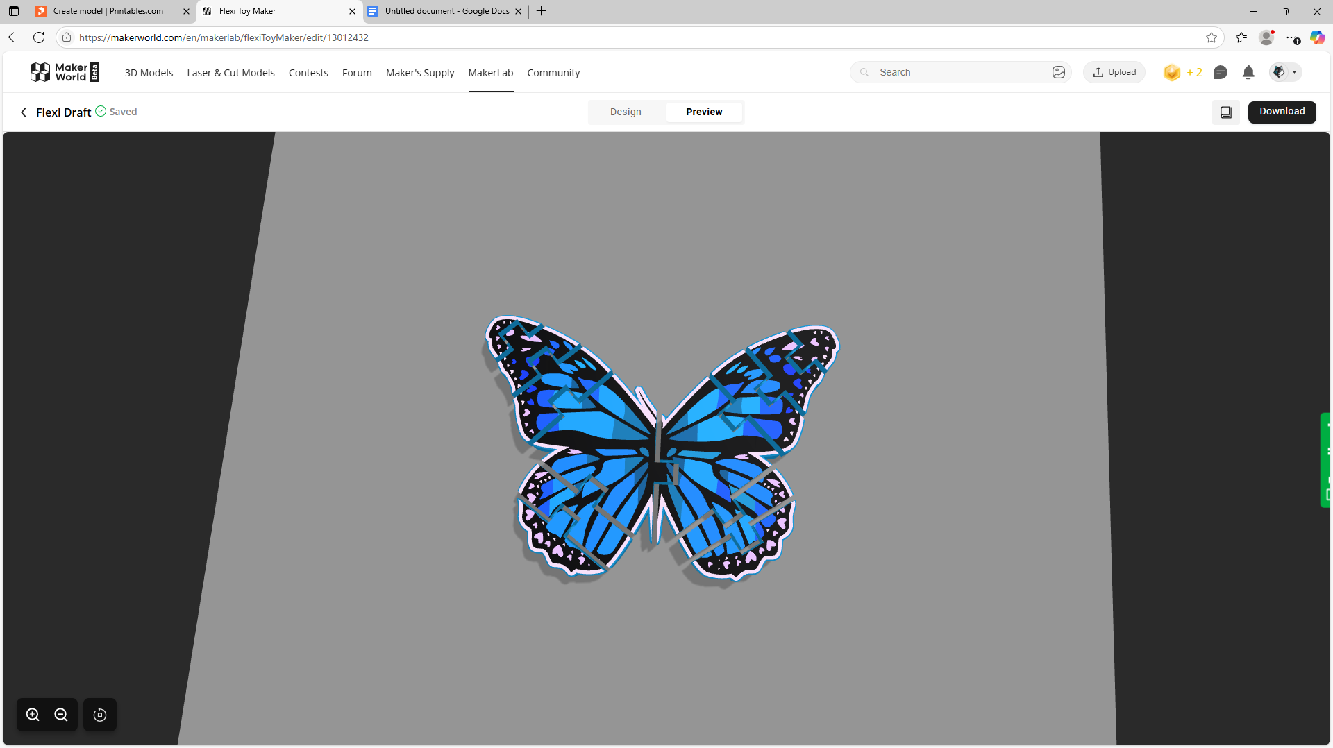Open the Copilot sidebar
The height and width of the screenshot is (748, 1333).
(x=1317, y=37)
